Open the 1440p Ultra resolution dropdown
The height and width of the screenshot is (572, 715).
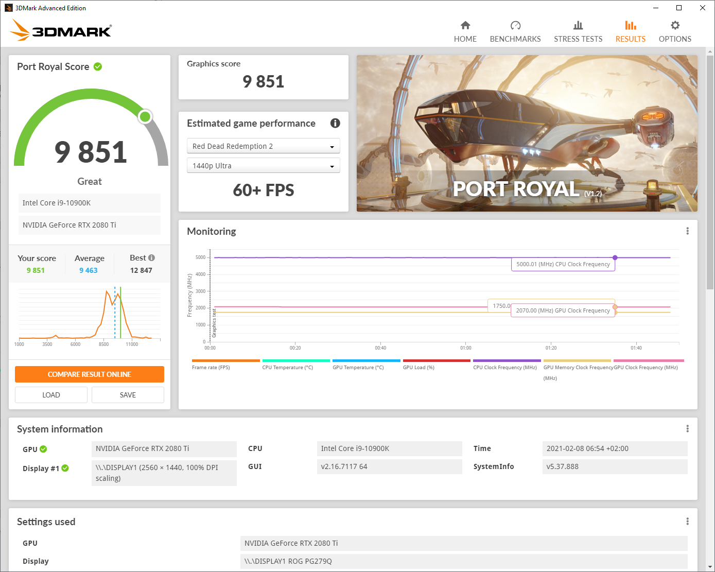pyautogui.click(x=263, y=166)
